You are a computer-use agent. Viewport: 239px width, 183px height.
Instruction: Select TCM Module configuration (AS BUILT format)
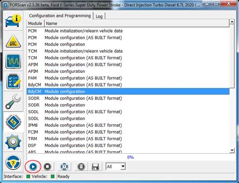(128, 58)
